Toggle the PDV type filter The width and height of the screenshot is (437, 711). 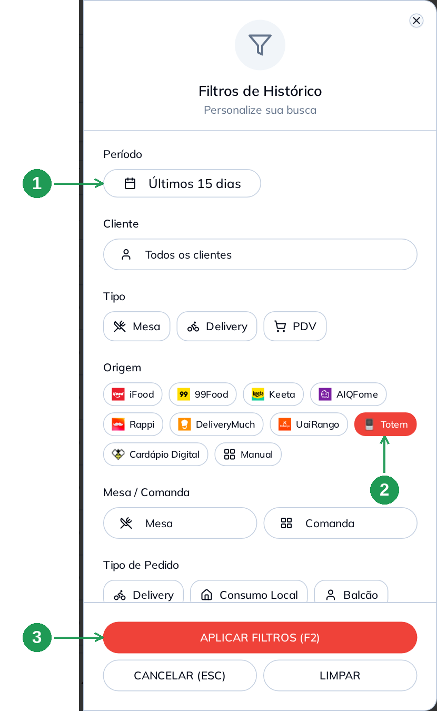pos(295,327)
